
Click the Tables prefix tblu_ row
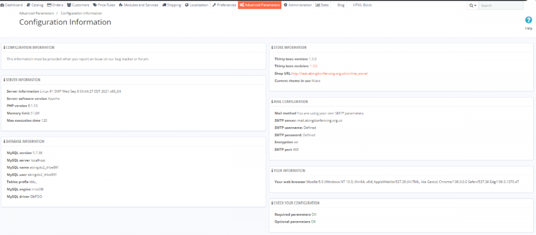click(x=22, y=182)
